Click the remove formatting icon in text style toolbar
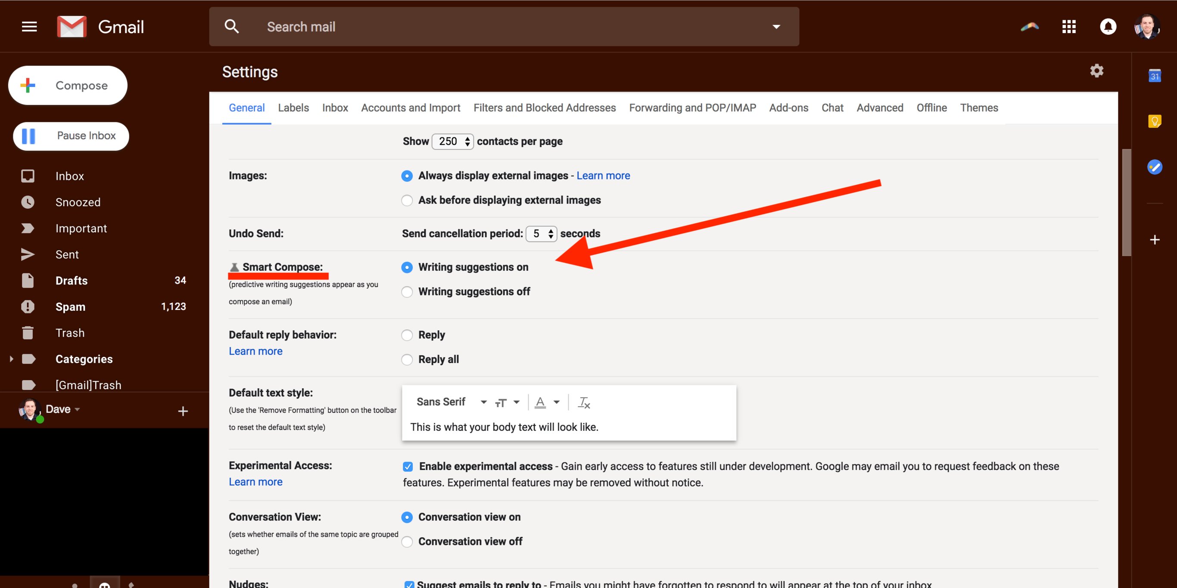Image resolution: width=1177 pixels, height=588 pixels. [583, 402]
